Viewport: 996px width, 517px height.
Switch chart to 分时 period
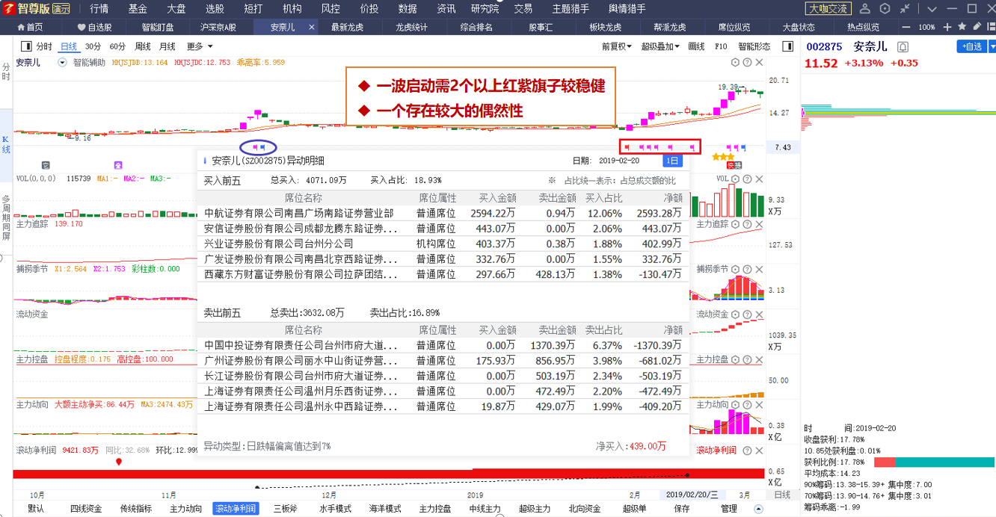coord(44,46)
